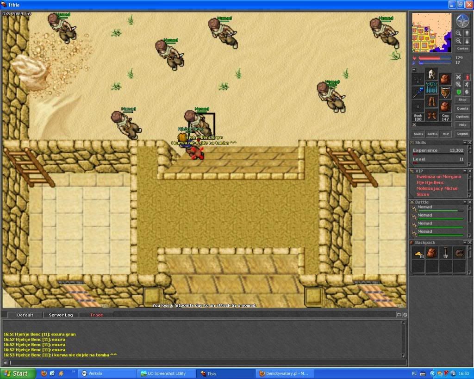Select the shovel in the Backpack

(446, 253)
